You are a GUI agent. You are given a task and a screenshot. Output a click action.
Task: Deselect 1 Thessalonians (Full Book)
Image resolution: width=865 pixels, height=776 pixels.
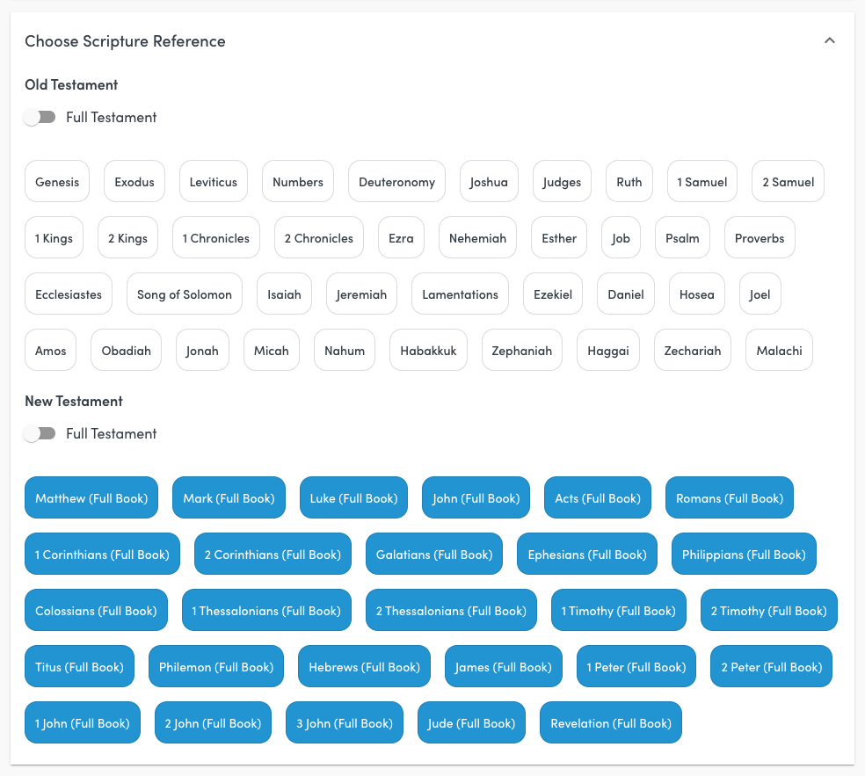(x=266, y=611)
